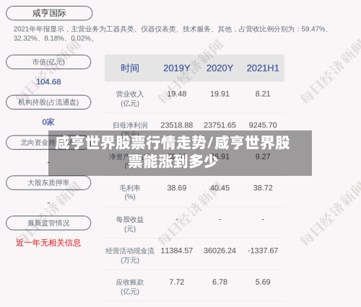Select the 大股东质押率 label pill
This screenshot has width=361, height=307.
48,183
